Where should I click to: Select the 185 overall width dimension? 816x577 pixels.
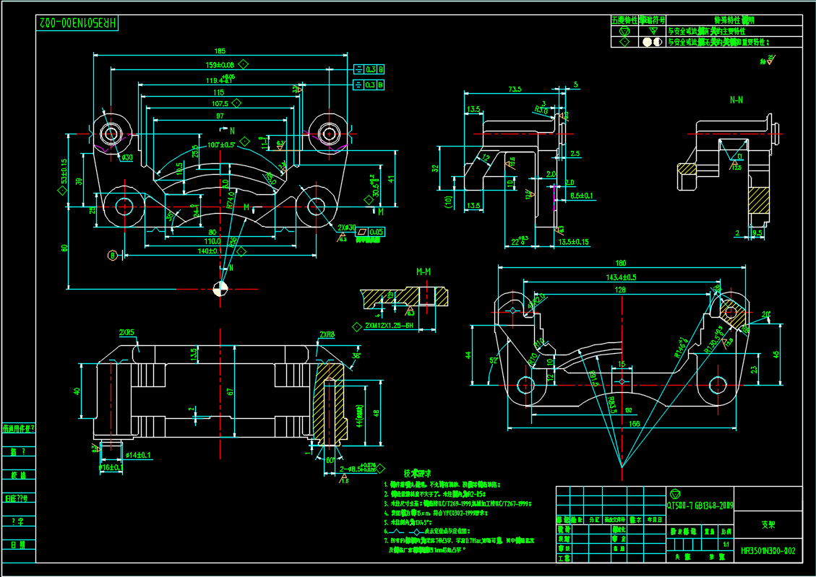coord(220,51)
